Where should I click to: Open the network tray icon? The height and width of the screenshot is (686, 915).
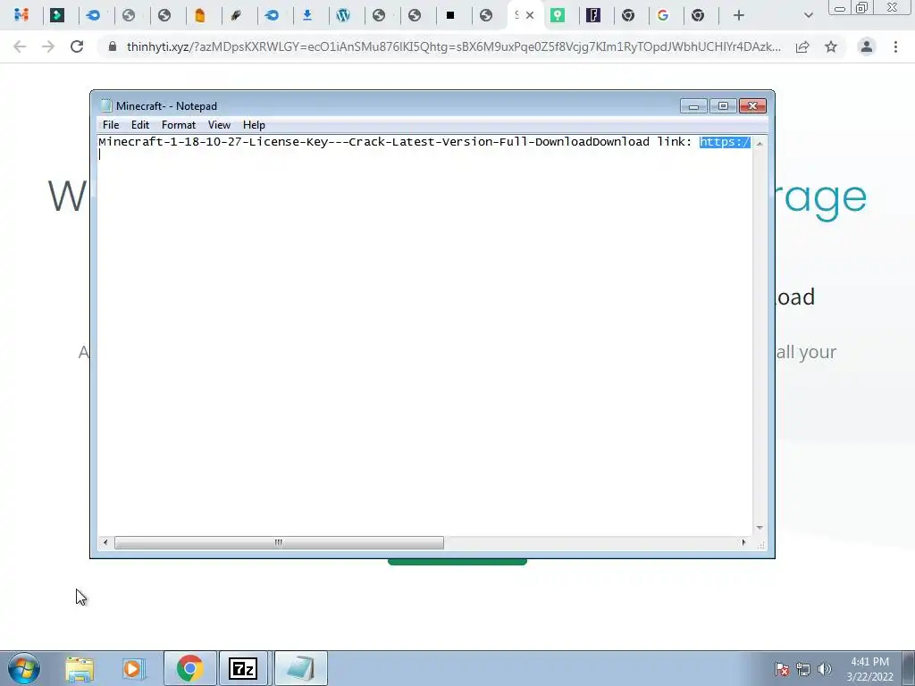coord(803,669)
